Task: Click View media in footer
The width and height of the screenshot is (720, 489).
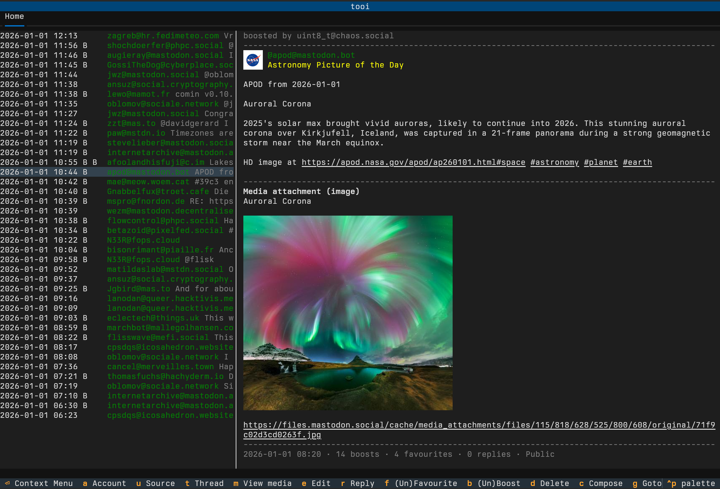Action: 263,483
